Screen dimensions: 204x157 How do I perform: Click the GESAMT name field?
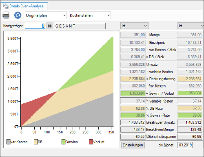click(80, 26)
